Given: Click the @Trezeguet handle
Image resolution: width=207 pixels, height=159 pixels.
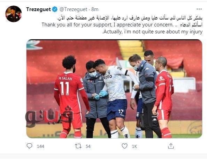Looking at the screenshot, I should tap(74, 9).
